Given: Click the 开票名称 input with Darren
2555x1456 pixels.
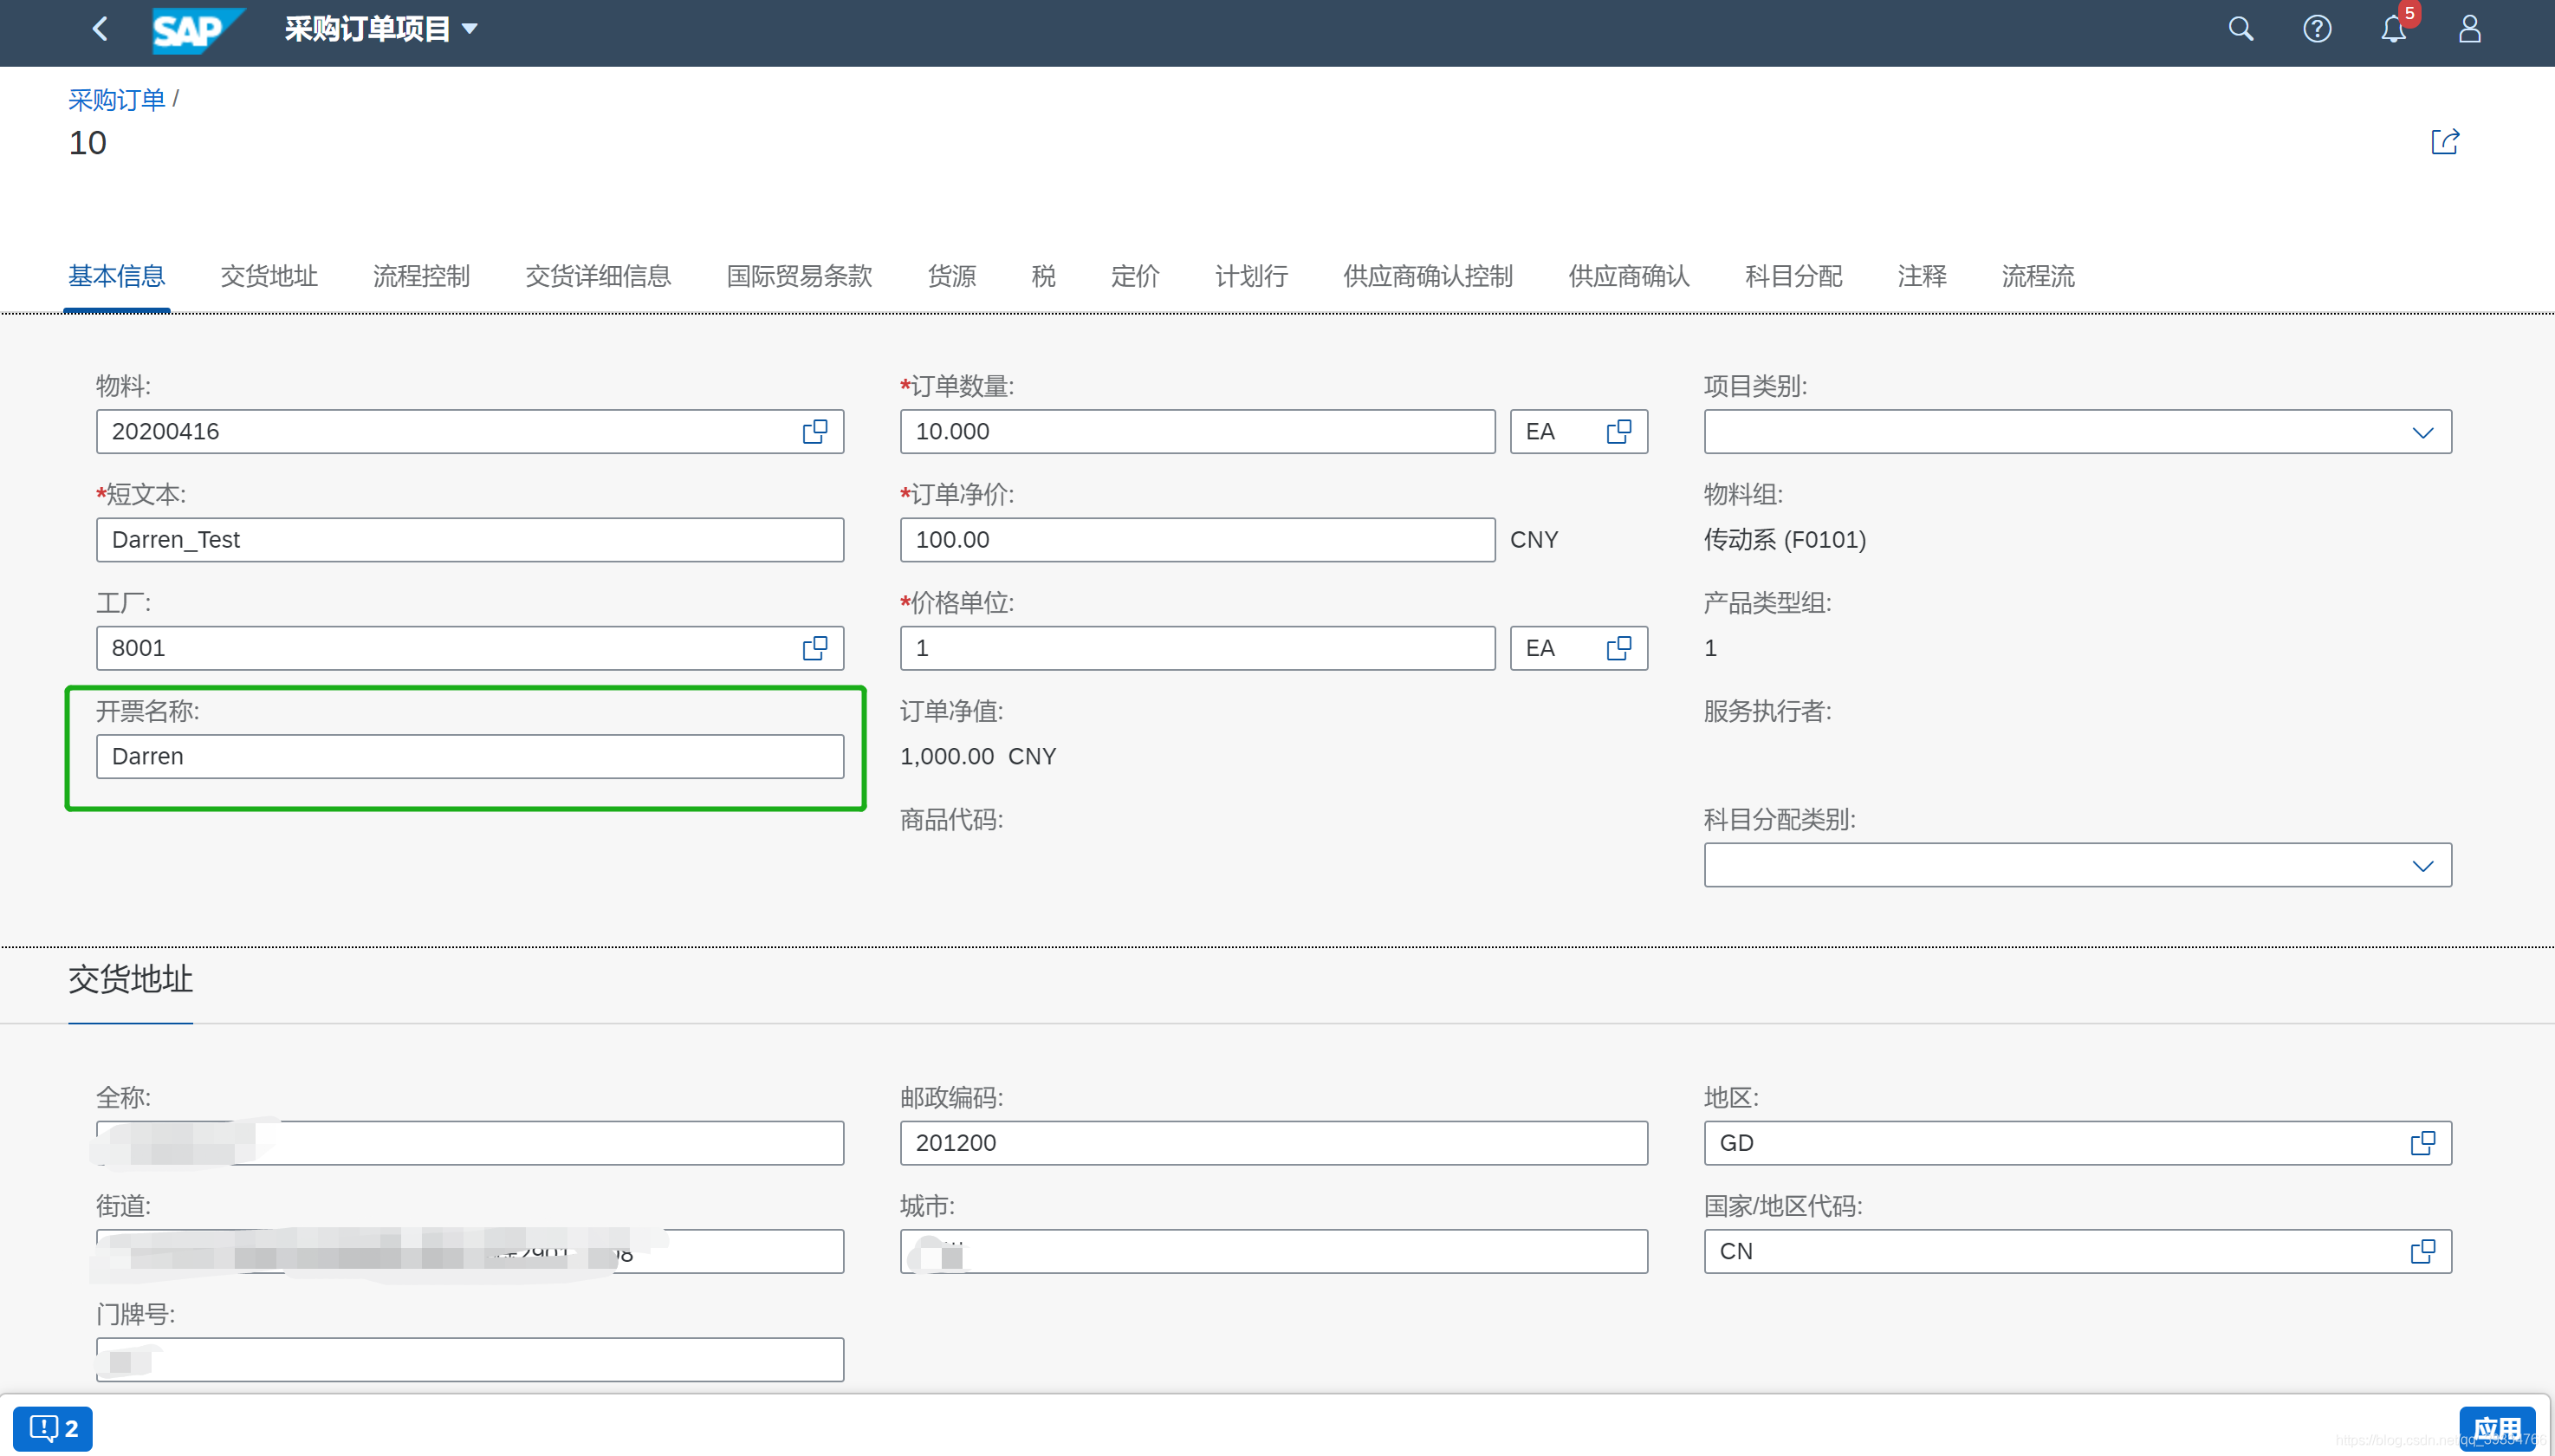Looking at the screenshot, I should click(x=470, y=756).
